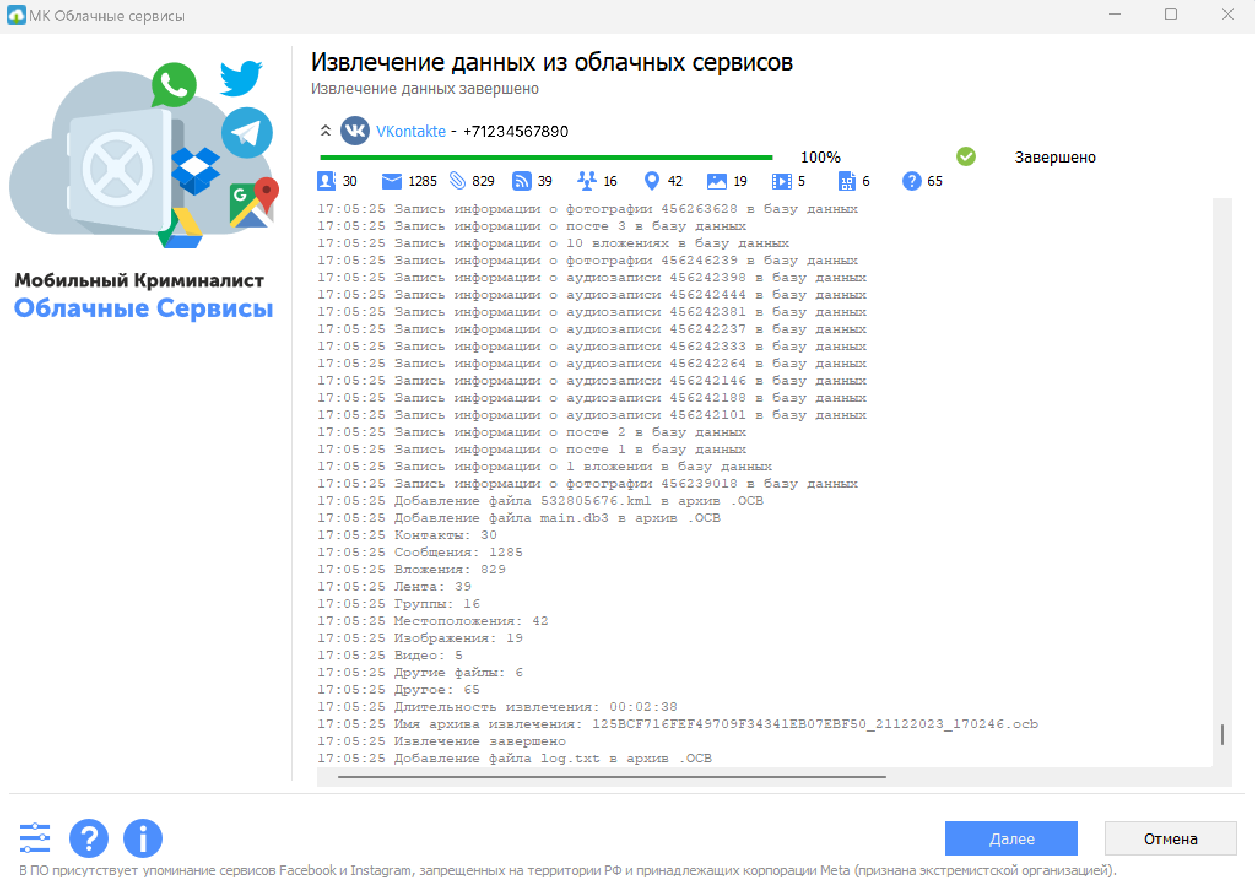Click the Облачные Сервисы product logo text
Screen dimensions: 1255x877
click(144, 308)
